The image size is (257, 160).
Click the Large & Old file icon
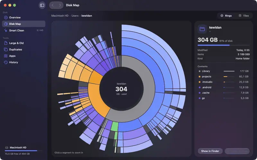pos(6,43)
